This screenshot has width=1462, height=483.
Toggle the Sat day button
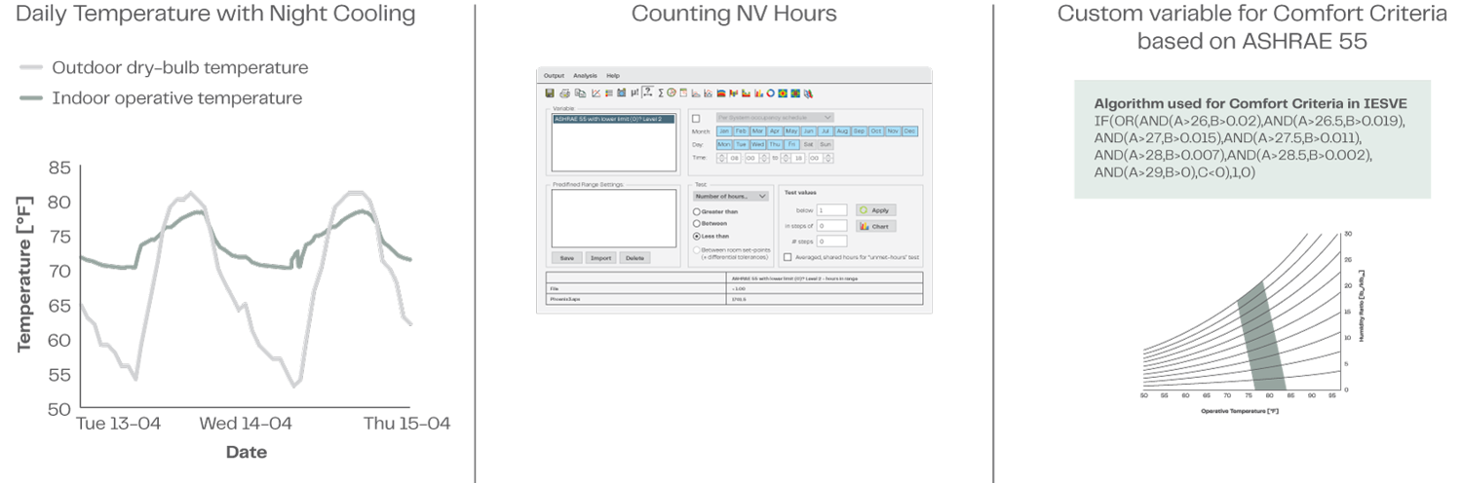click(x=808, y=144)
